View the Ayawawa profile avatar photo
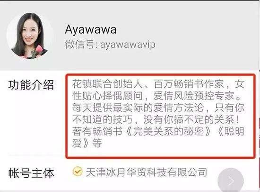This screenshot has height=192, width=260. point(30,36)
